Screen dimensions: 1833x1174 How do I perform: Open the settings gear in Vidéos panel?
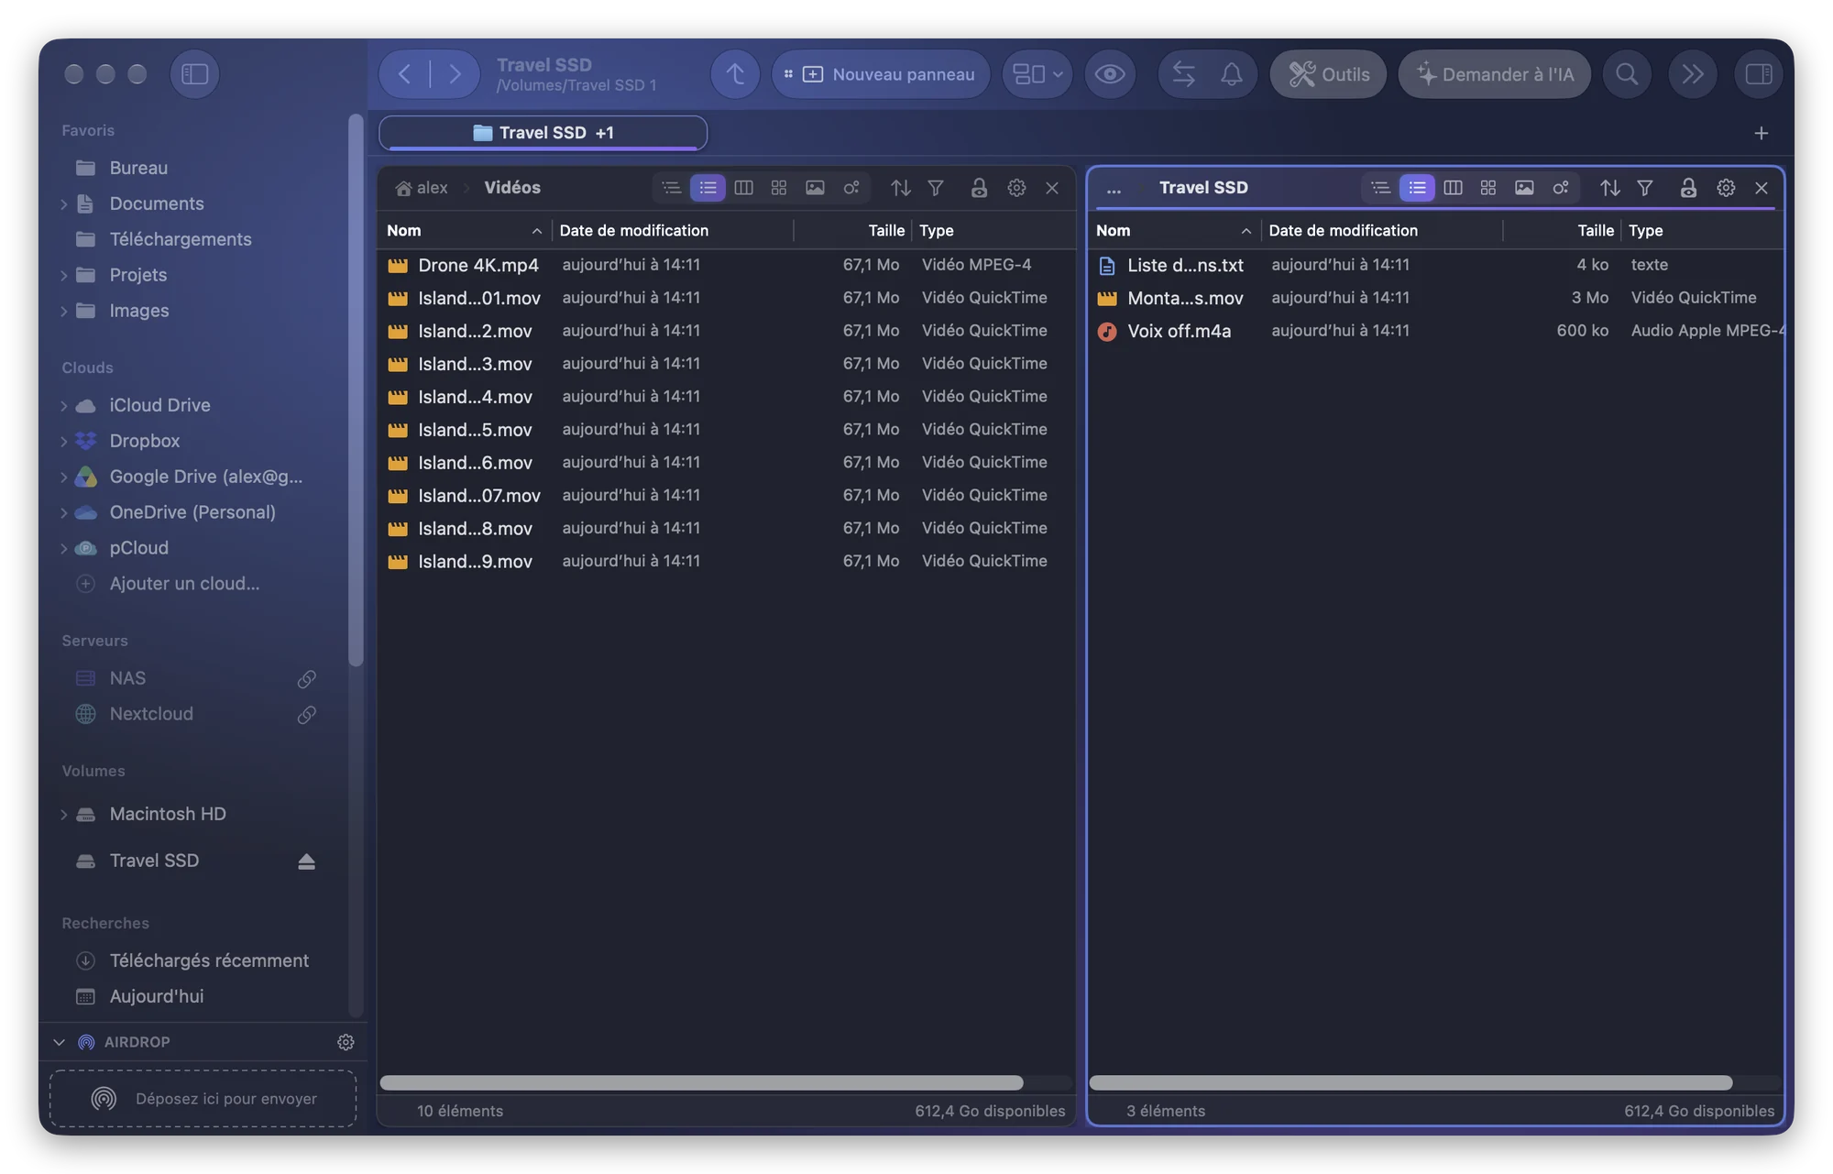coord(1016,188)
